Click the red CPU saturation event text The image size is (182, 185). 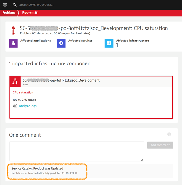[23, 93]
